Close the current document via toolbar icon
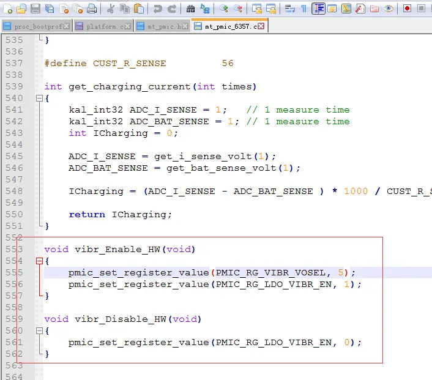The width and height of the screenshot is (432, 380). click(x=64, y=9)
